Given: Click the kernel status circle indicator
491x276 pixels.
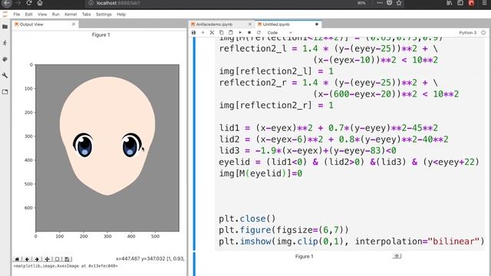Looking at the screenshot, I should [x=483, y=32].
